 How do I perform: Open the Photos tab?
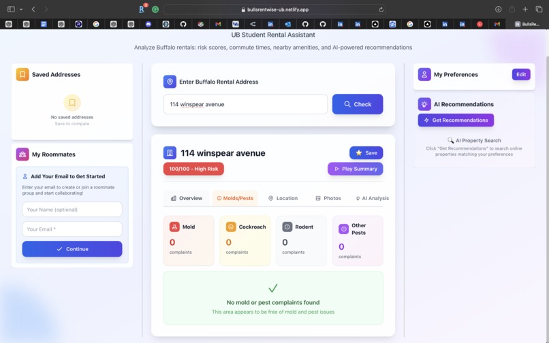[x=328, y=198]
